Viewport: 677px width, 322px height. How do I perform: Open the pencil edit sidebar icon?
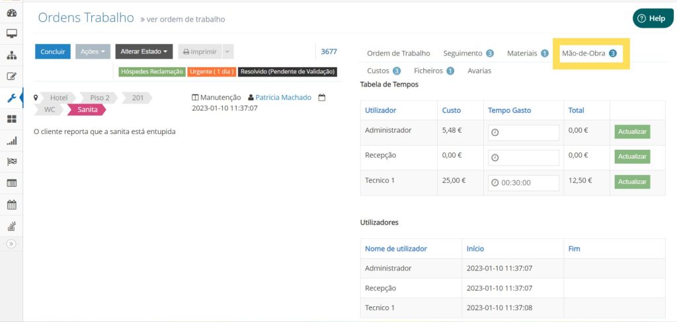[x=11, y=77]
